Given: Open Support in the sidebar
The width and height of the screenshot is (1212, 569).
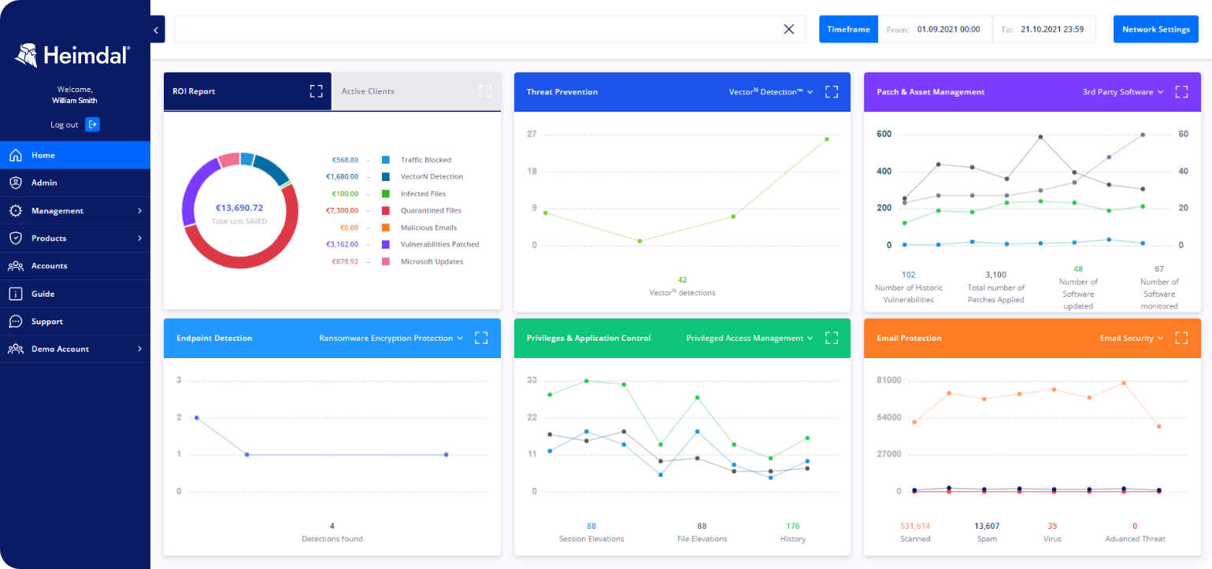Looking at the screenshot, I should [x=75, y=321].
